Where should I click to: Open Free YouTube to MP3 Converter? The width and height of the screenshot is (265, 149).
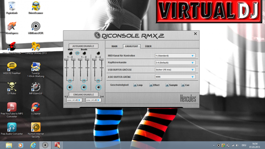pyautogui.click(x=12, y=110)
